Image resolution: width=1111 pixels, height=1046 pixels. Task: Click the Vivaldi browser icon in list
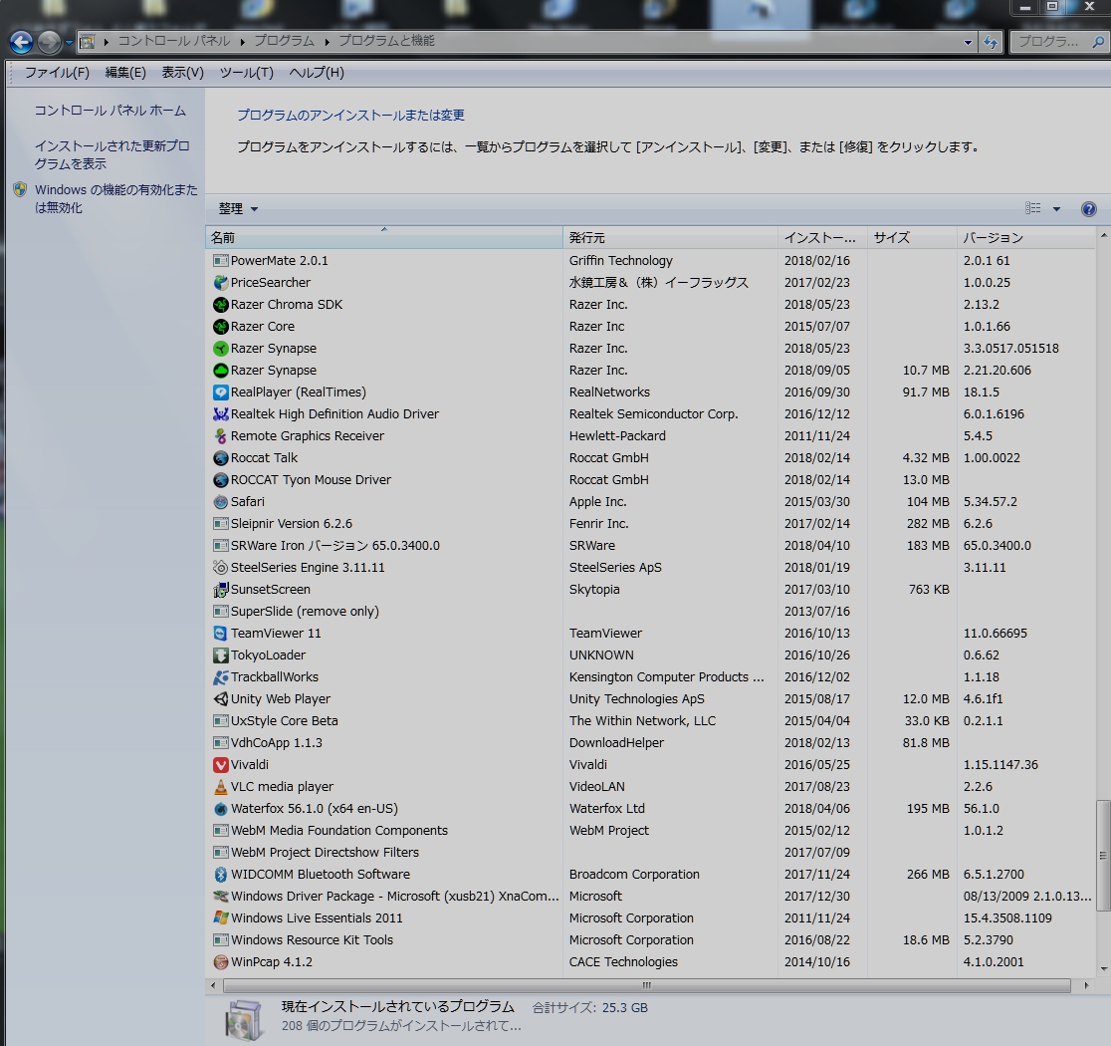[x=221, y=765]
